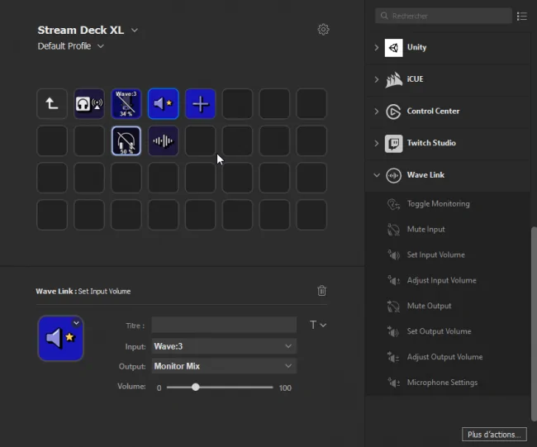Viewport: 537px width, 447px height.
Task: Open the Input dropdown showing Wave:3
Action: pyautogui.click(x=224, y=346)
